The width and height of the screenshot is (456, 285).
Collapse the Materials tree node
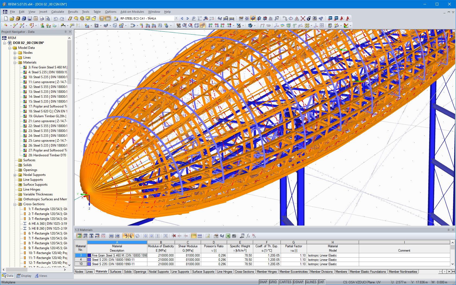tap(15, 62)
